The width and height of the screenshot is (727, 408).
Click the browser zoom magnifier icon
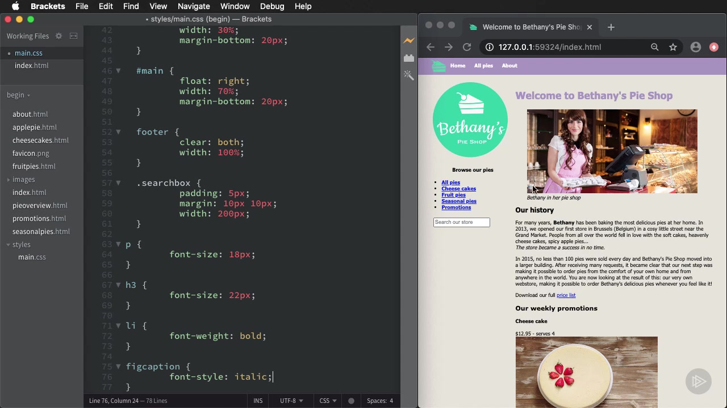[x=655, y=47]
